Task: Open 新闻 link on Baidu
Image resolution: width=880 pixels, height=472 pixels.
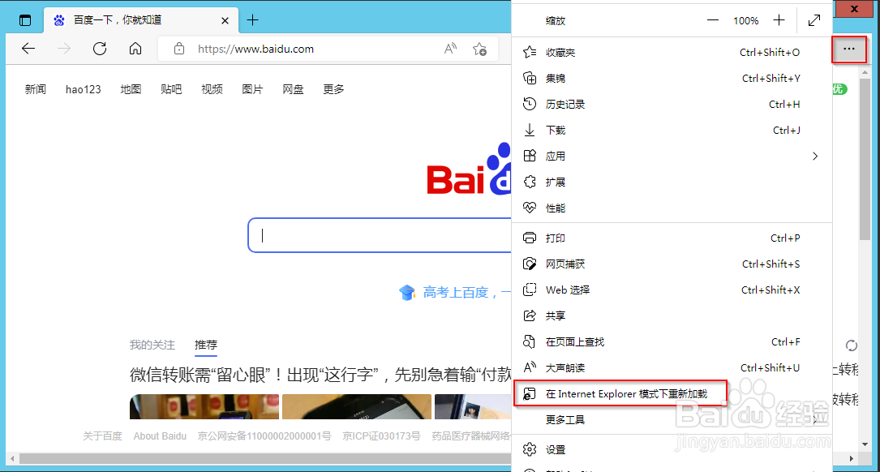Action: click(36, 89)
